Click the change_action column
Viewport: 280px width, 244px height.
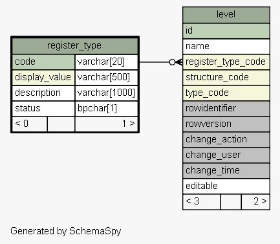(226, 140)
